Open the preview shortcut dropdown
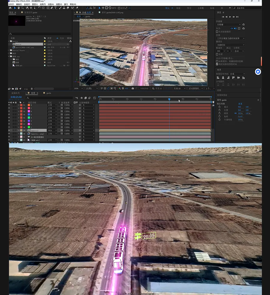 [x=228, y=24]
